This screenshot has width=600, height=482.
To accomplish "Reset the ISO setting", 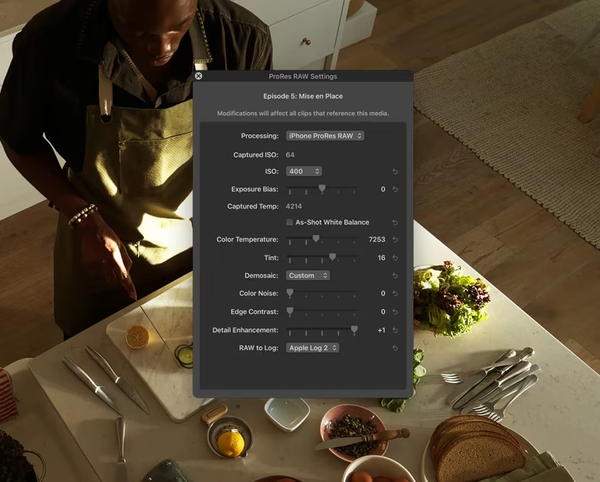I will click(x=395, y=172).
